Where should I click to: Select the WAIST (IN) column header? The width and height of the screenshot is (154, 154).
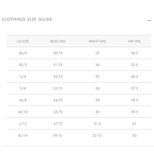tap(97, 41)
